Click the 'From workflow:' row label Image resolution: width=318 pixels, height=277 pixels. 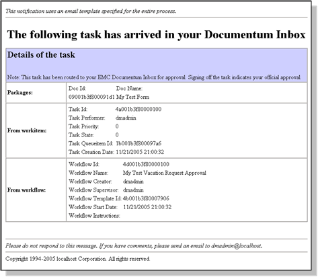[x=26, y=190]
